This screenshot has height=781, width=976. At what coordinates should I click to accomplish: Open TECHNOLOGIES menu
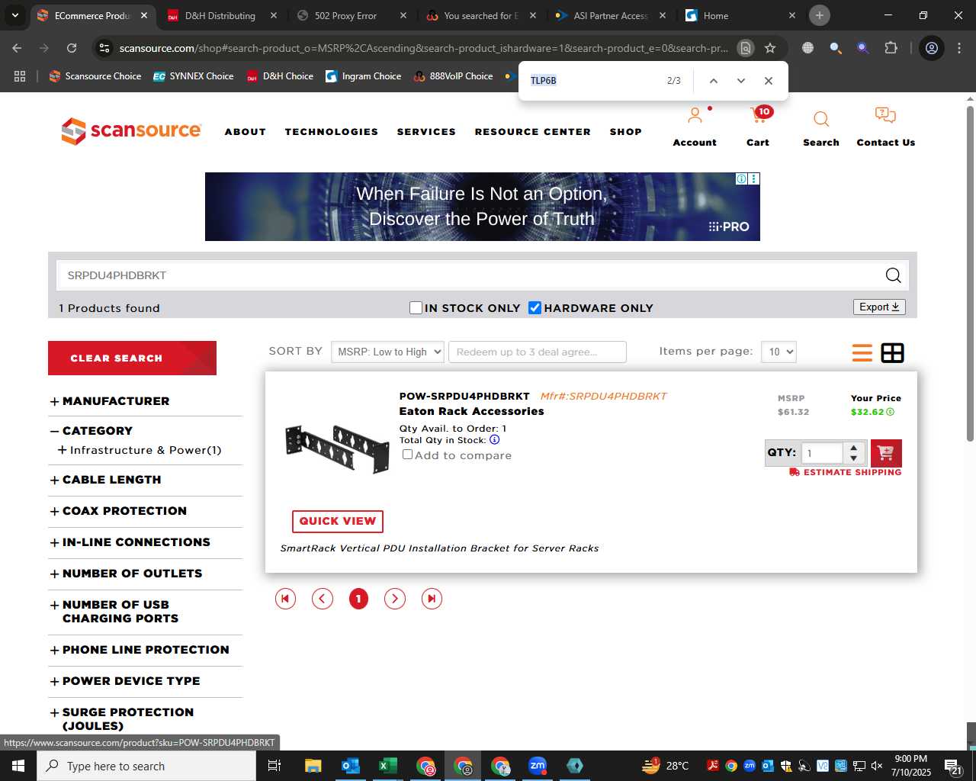coord(332,132)
